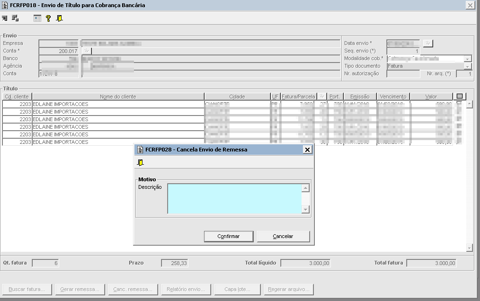Click UF column header
480x301 pixels.
tap(275, 97)
